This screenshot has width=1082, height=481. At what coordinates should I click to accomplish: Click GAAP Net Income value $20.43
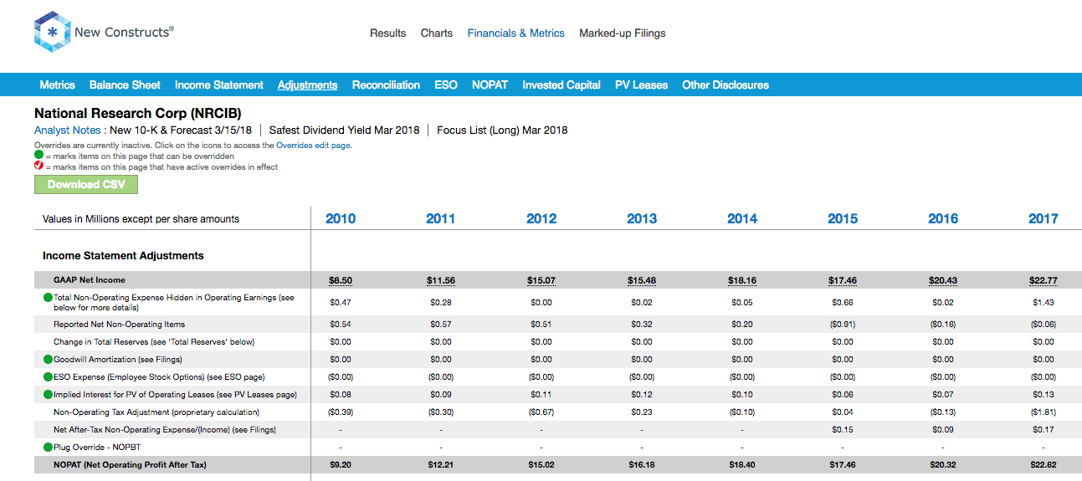tap(943, 280)
